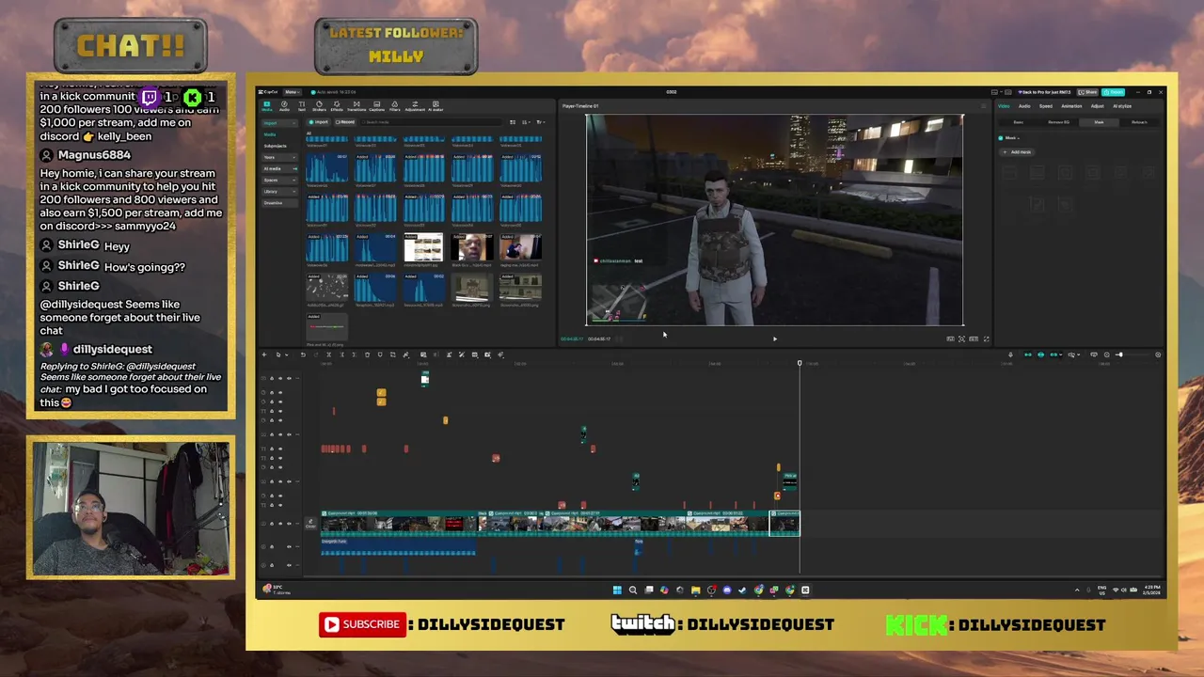Toggle visibility eye on main video track
The width and height of the screenshot is (1204, 677).
(280, 524)
